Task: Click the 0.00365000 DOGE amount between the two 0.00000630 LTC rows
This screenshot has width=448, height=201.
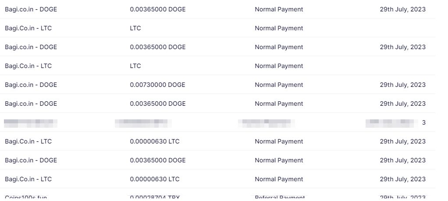Action: [x=157, y=160]
